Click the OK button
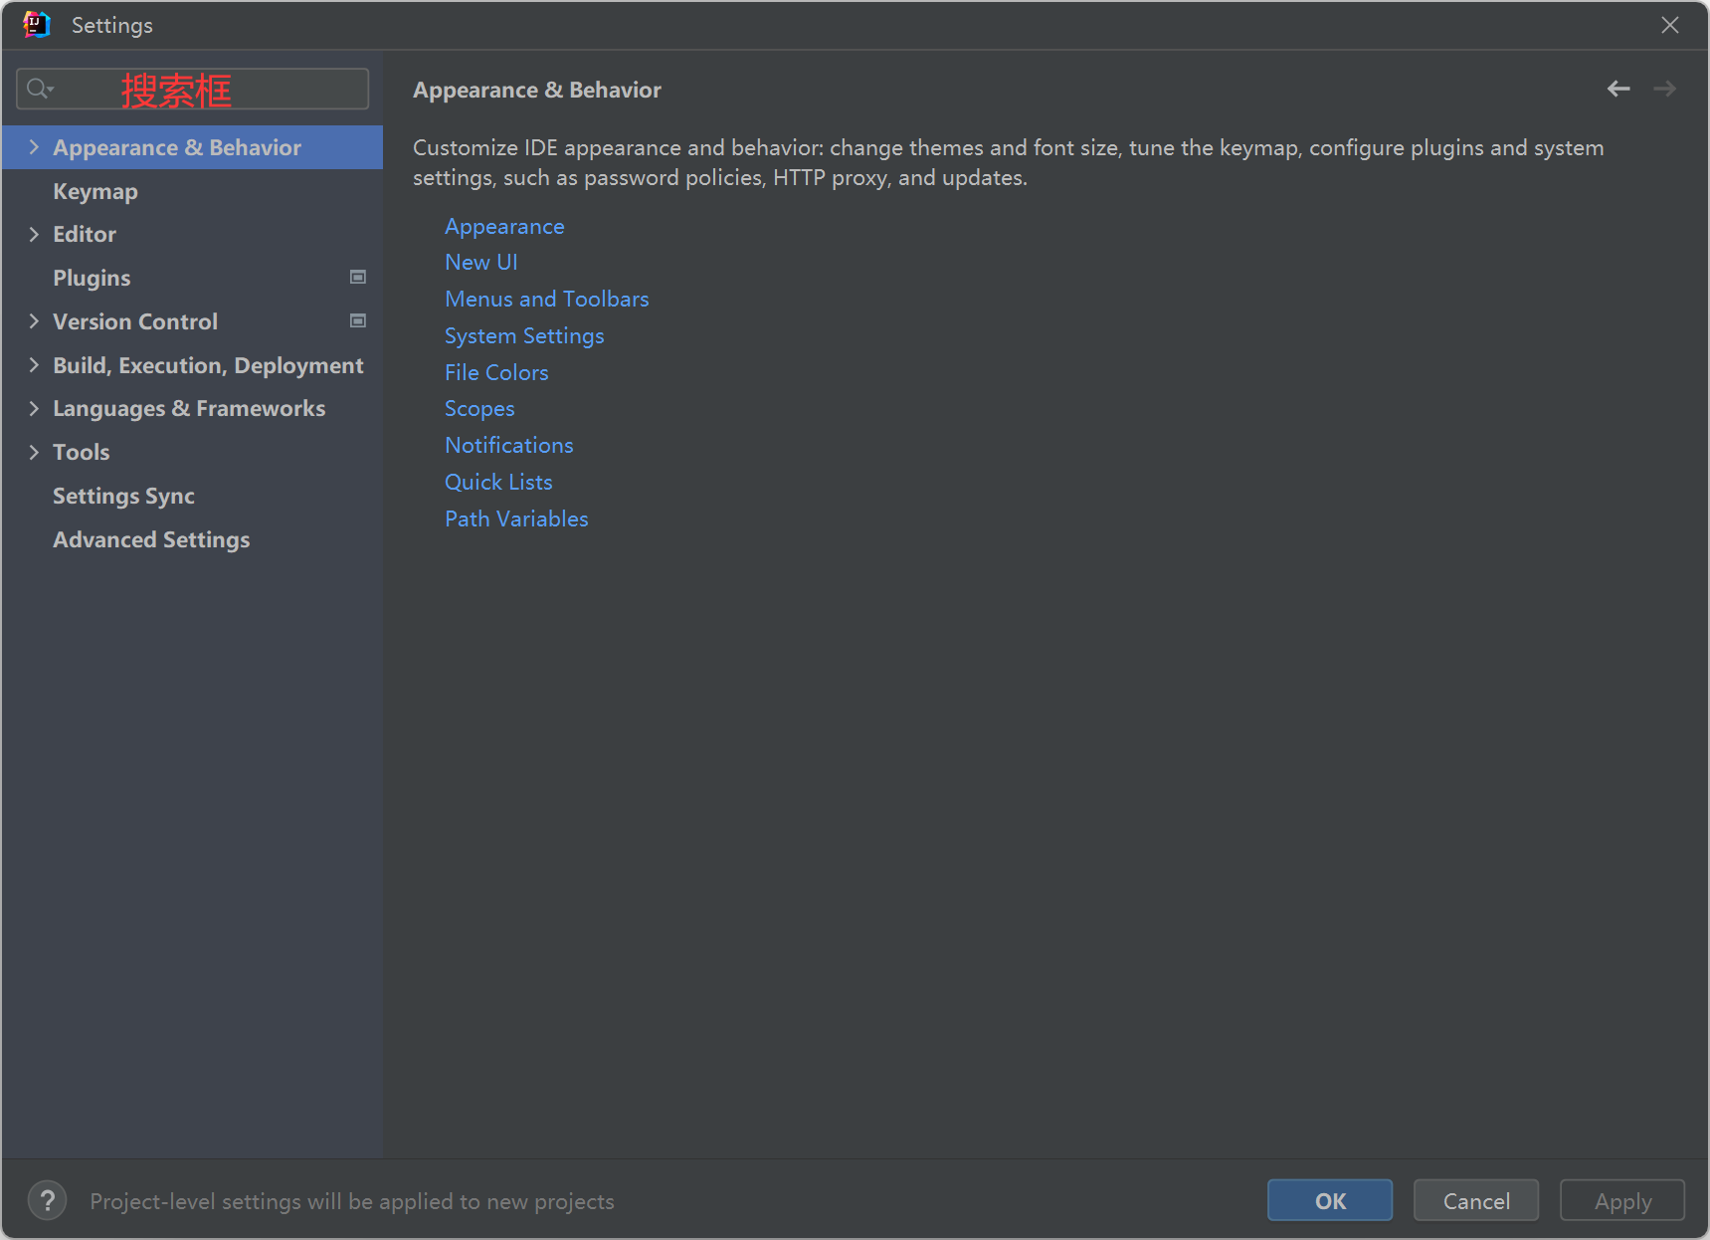 tap(1330, 1200)
